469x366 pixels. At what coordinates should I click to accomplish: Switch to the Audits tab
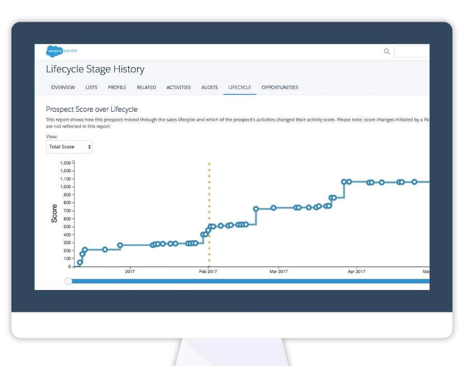tap(209, 87)
